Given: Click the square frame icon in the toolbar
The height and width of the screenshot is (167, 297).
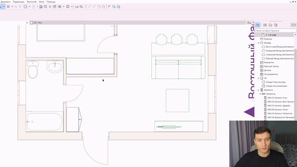Looking at the screenshot, I should pos(25,6).
